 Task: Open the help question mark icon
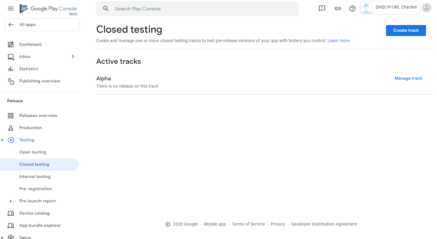point(352,9)
